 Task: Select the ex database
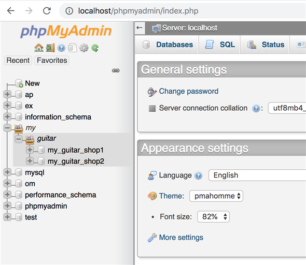29,106
